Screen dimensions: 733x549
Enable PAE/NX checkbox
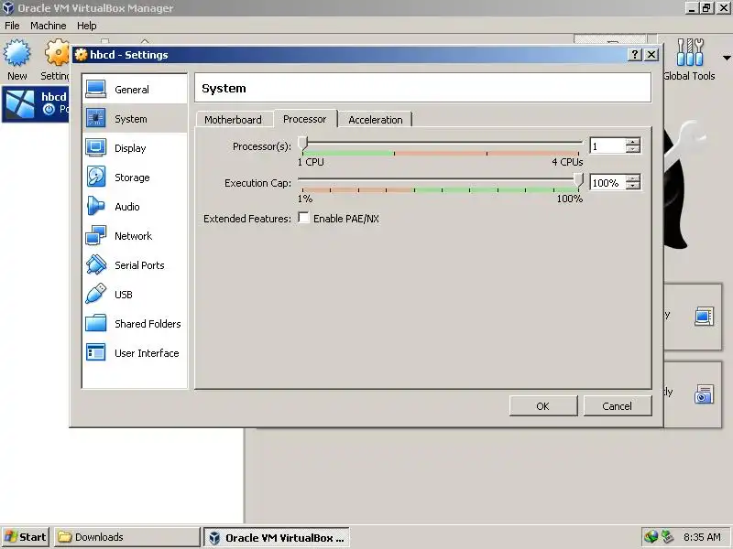[x=303, y=218]
